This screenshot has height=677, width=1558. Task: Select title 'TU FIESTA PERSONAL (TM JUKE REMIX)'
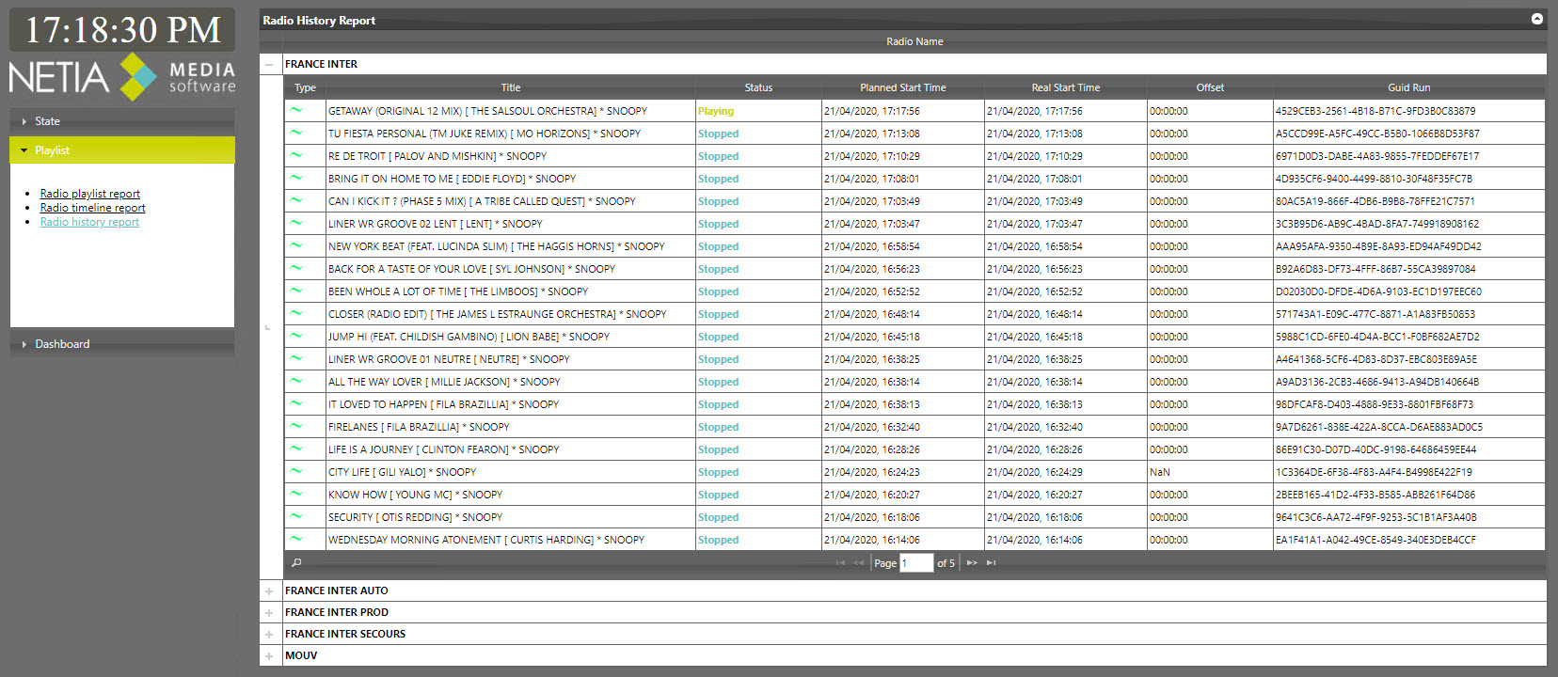click(x=484, y=134)
